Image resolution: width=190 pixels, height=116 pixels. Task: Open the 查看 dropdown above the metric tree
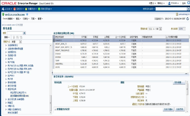point(7,37)
